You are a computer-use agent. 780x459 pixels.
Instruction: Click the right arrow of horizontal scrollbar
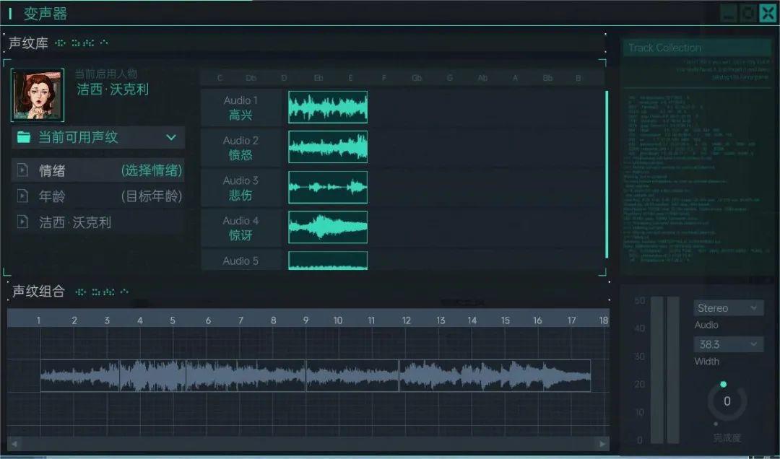(602, 443)
